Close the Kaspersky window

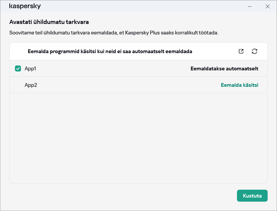point(267,6)
